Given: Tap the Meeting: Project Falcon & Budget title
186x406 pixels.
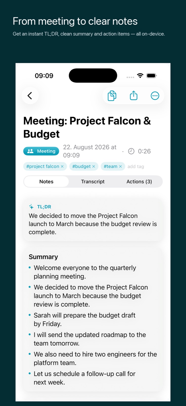Looking at the screenshot, I should tap(87, 127).
